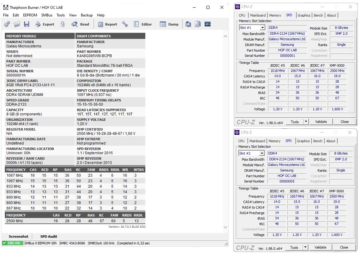Select About tab in lower CPU-Z window
The height and width of the screenshot is (255, 360).
pyautogui.click(x=330, y=141)
